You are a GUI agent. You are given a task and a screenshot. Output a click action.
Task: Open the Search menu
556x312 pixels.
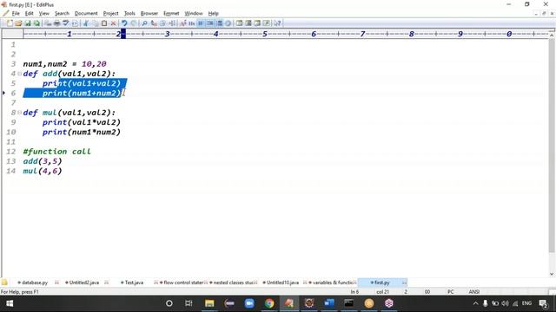[62, 14]
